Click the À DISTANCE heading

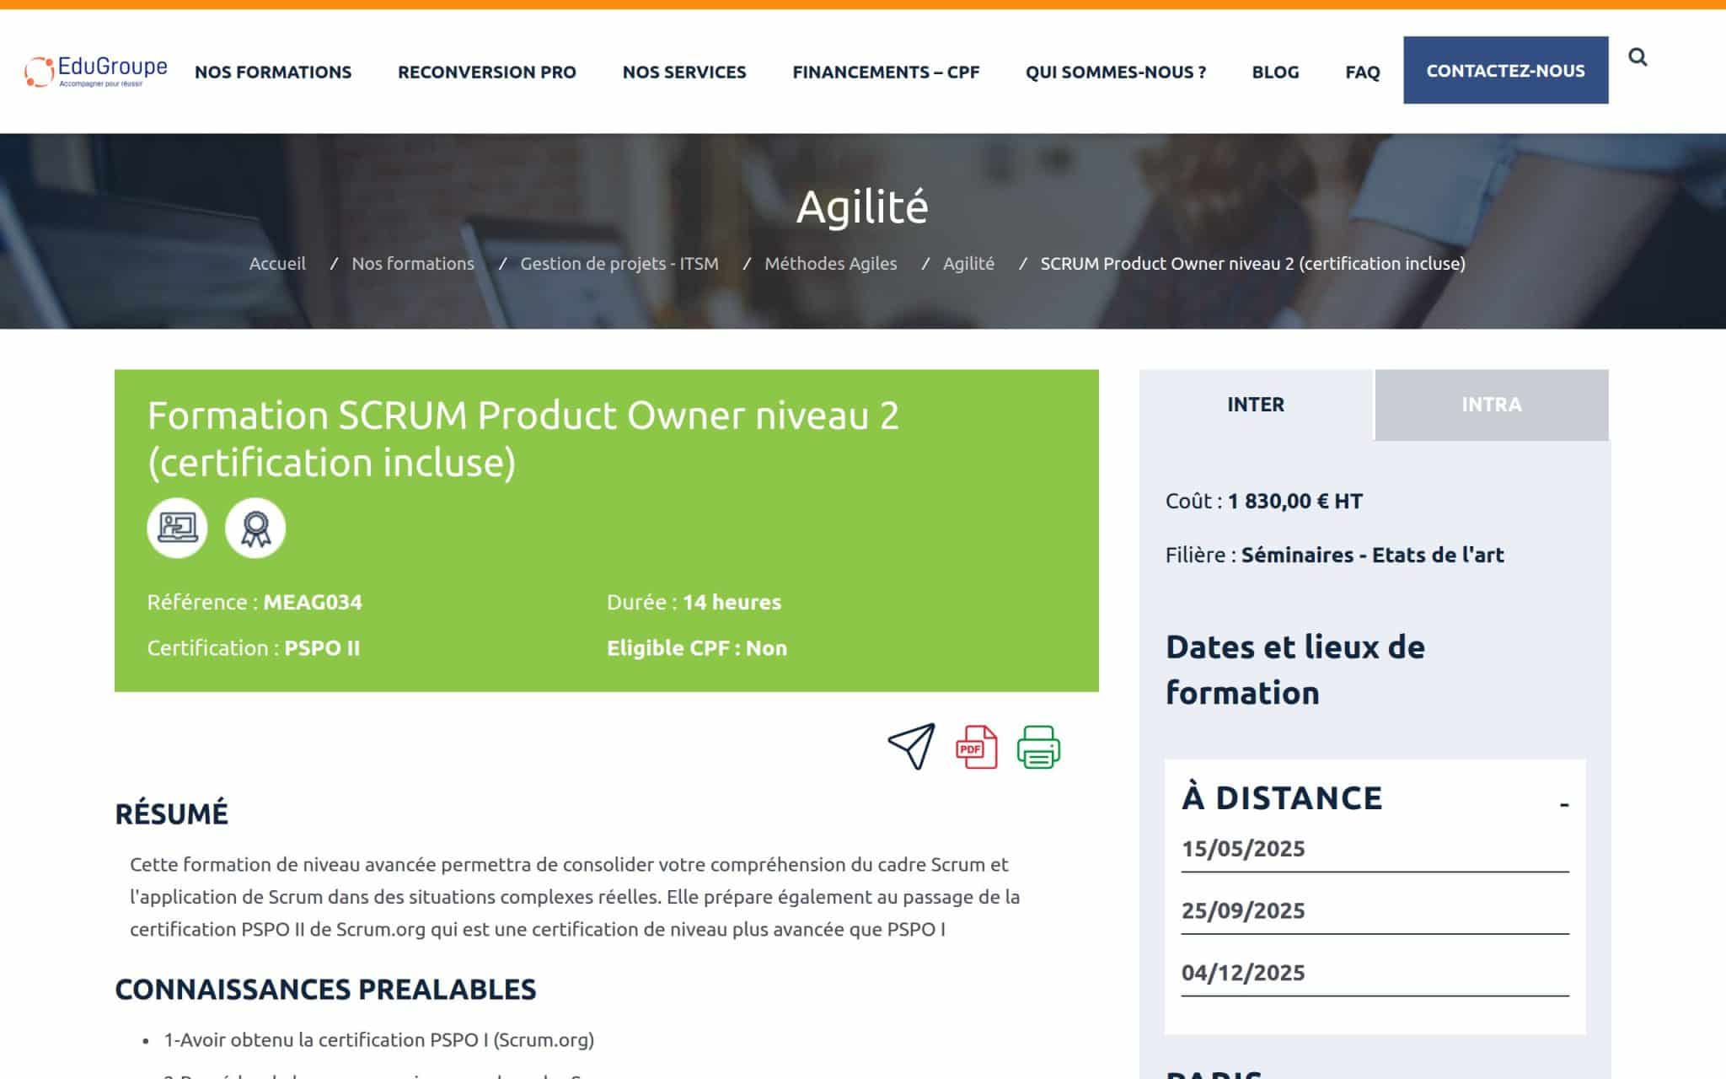tap(1282, 797)
